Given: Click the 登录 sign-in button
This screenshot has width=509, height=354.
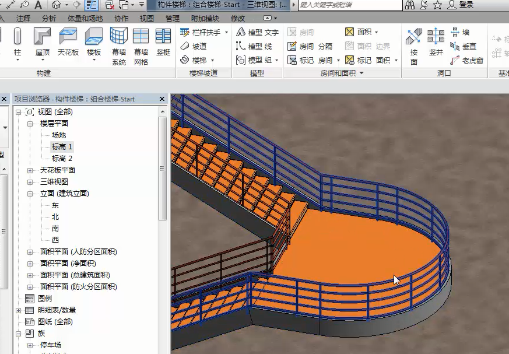Looking at the screenshot, I should coord(466,5).
